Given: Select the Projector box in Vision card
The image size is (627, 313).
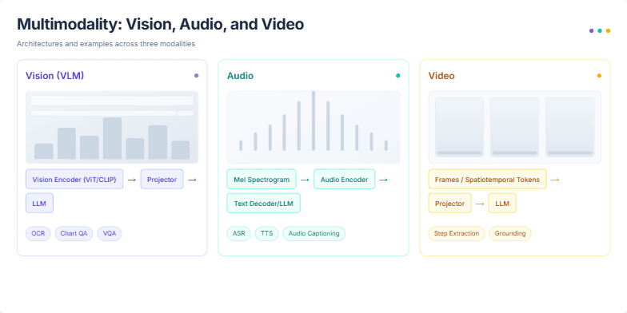Looking at the screenshot, I should (162, 179).
